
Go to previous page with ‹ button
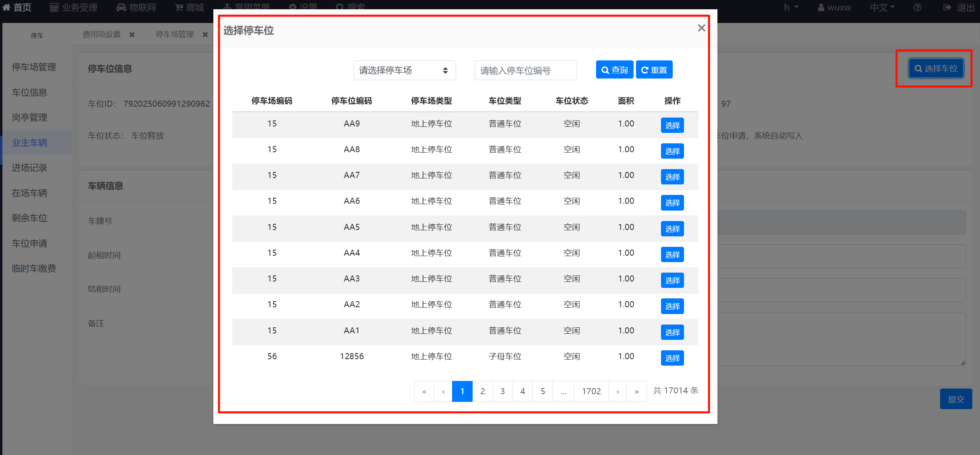(443, 391)
